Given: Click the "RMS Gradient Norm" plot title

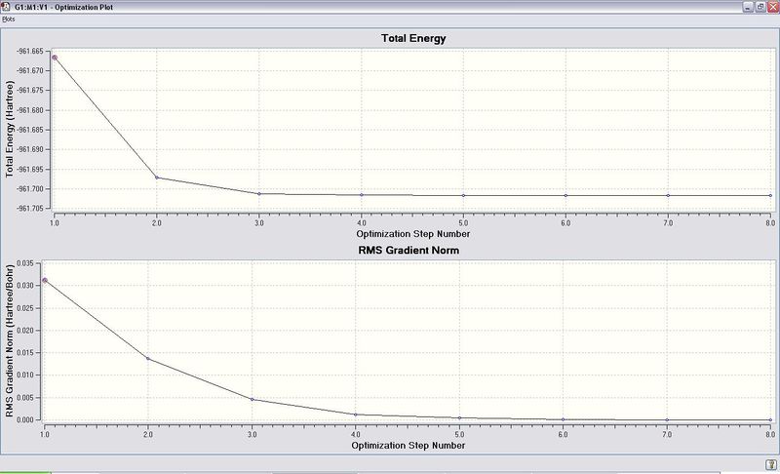Looking at the screenshot, I should [x=409, y=251].
